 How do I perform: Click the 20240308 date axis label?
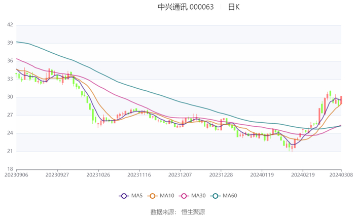341,175
